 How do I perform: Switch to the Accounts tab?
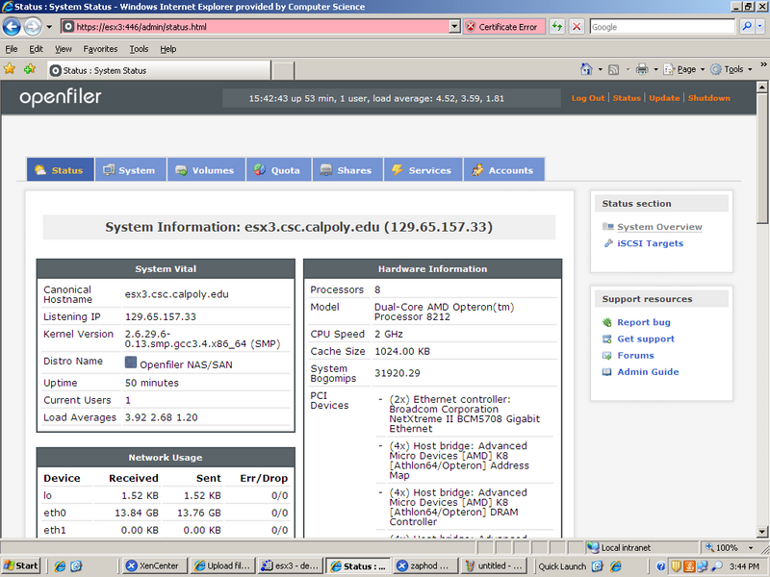point(503,170)
